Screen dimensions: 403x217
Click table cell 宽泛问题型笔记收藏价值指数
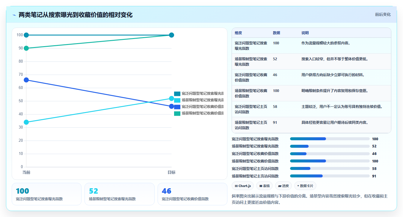(x=251, y=77)
